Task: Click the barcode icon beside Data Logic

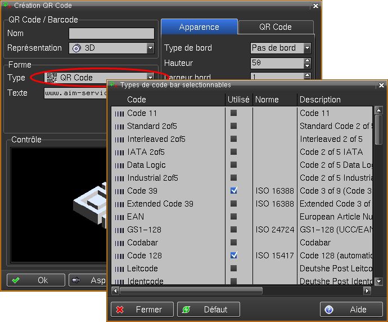Action: coord(119,165)
